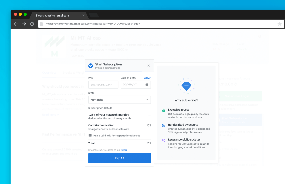Click the Regular portfolio updates scale icon

click(x=164, y=140)
